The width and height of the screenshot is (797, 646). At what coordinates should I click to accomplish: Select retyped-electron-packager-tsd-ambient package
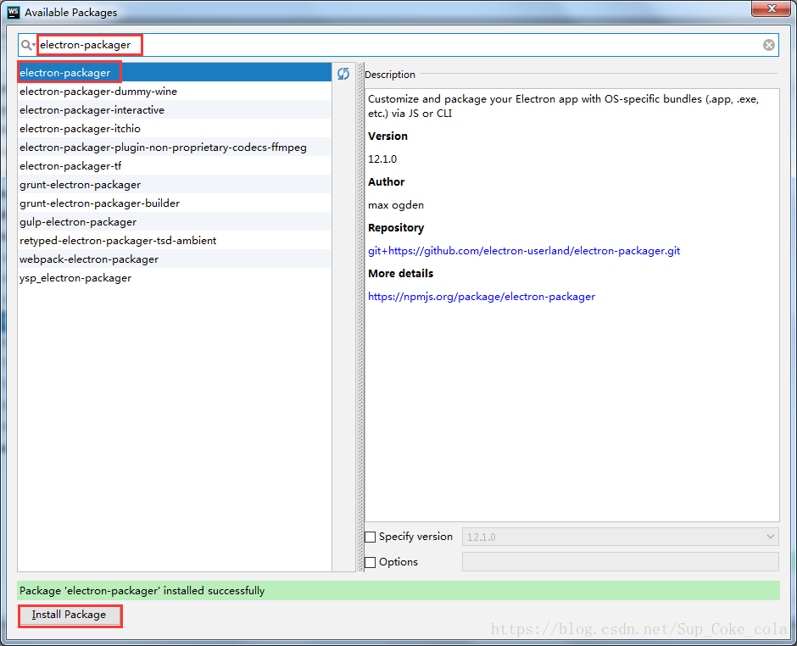pos(175,241)
